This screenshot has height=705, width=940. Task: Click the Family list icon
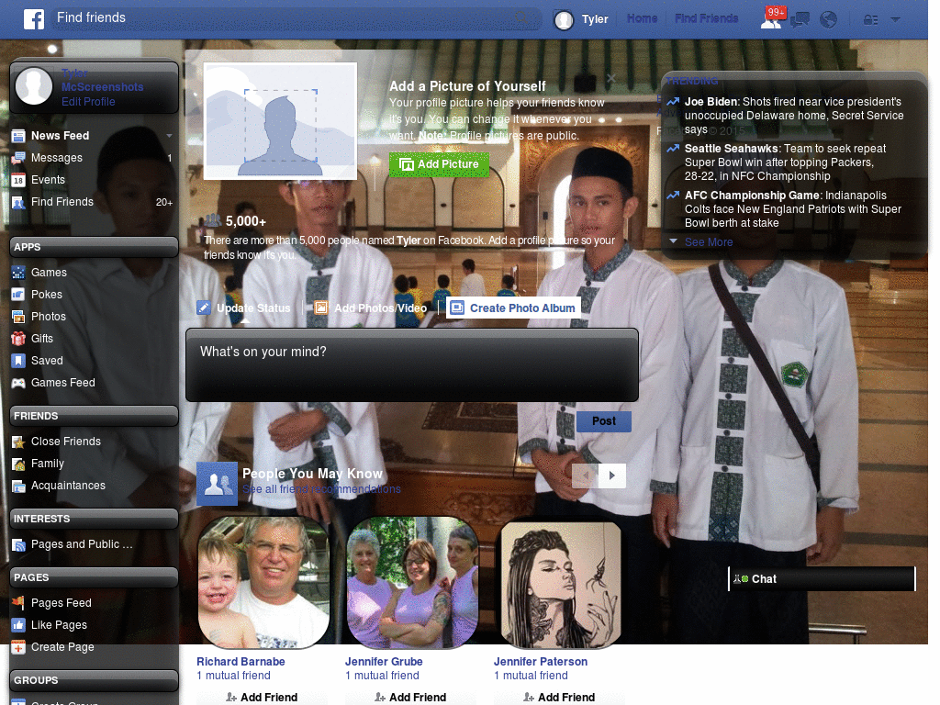18,464
